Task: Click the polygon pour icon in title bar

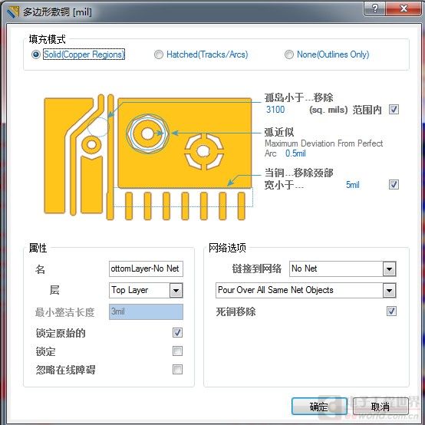Action: click(x=13, y=12)
